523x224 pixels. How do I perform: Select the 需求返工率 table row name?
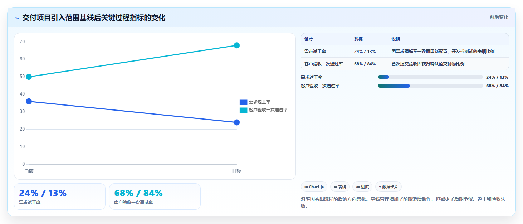315,52
